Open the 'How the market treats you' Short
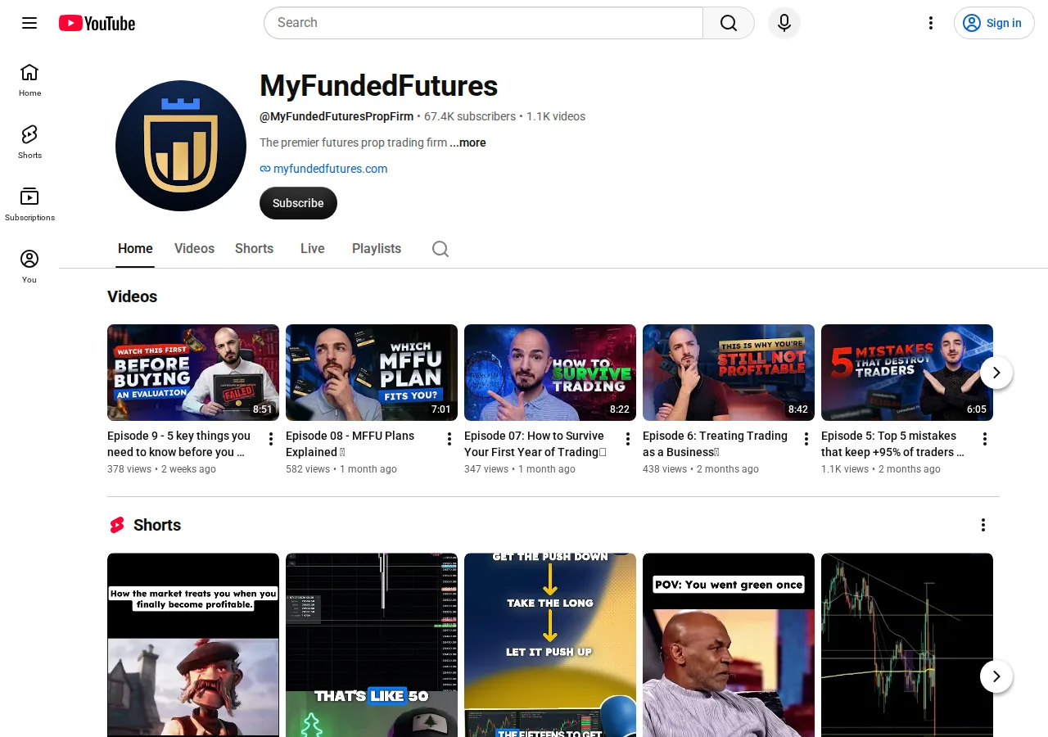Viewport: 1048px width, 737px height. [x=193, y=645]
